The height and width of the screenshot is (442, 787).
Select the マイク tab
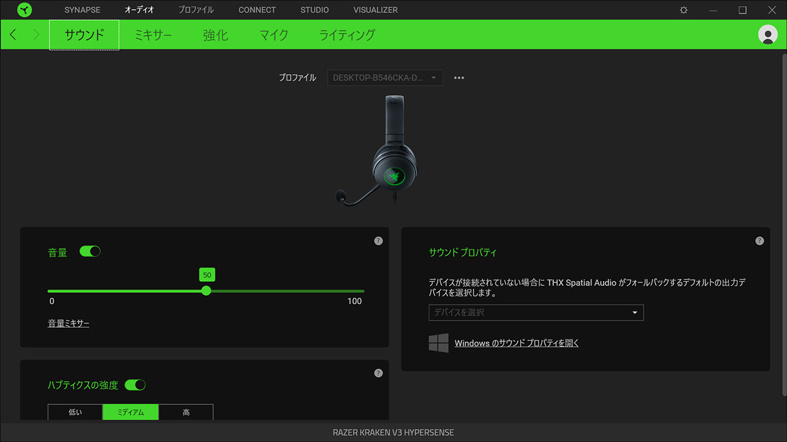point(274,35)
